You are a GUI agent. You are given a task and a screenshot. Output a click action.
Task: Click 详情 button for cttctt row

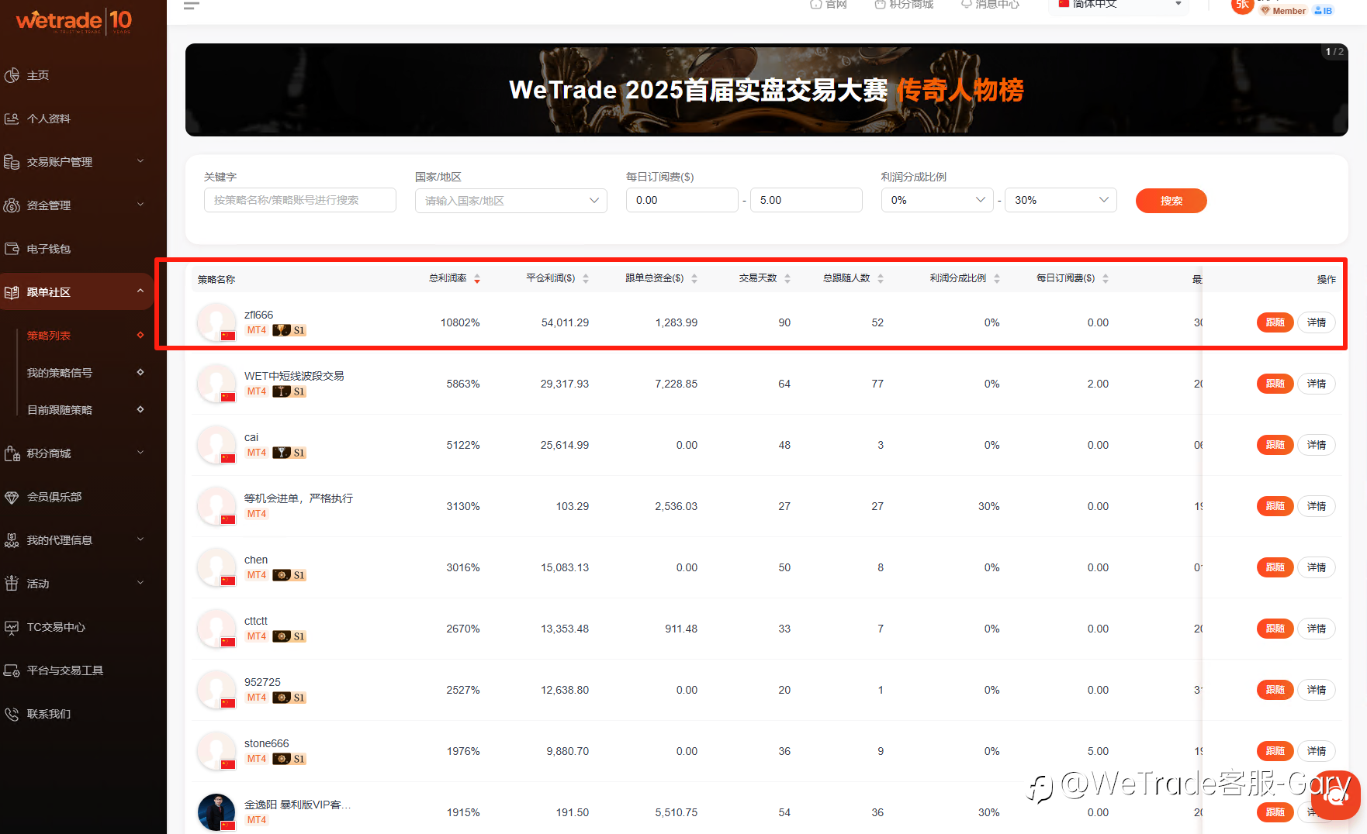click(x=1317, y=629)
